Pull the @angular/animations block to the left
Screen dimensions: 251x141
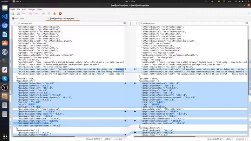[x=135, y=83]
